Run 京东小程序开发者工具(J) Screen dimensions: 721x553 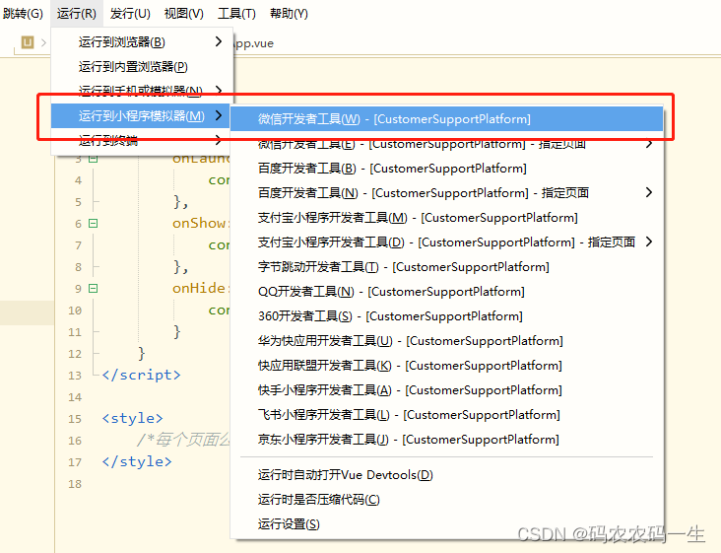pyautogui.click(x=446, y=440)
